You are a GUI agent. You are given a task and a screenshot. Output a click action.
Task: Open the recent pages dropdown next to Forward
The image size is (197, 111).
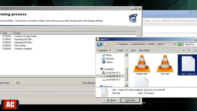tap(109, 44)
